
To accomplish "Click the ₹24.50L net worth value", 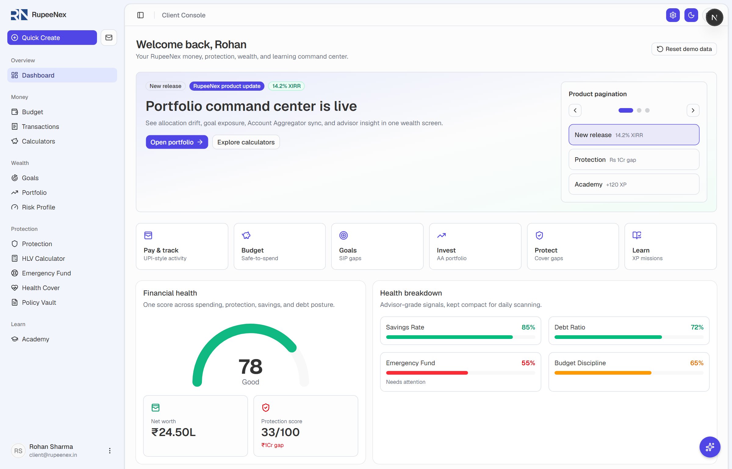I will tap(173, 432).
